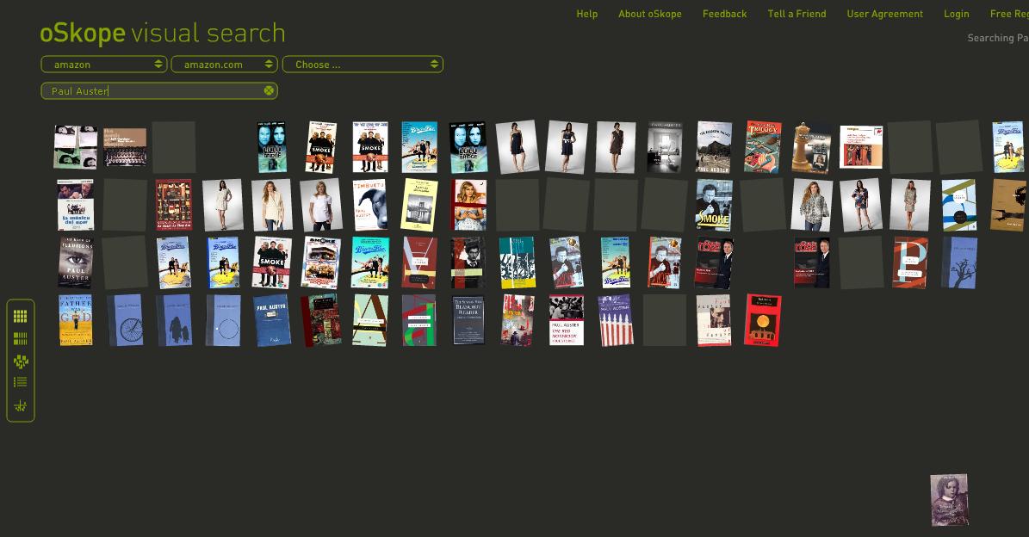Select the Timbuktu dog cover thumbnail
This screenshot has height=537, width=1029.
click(370, 205)
